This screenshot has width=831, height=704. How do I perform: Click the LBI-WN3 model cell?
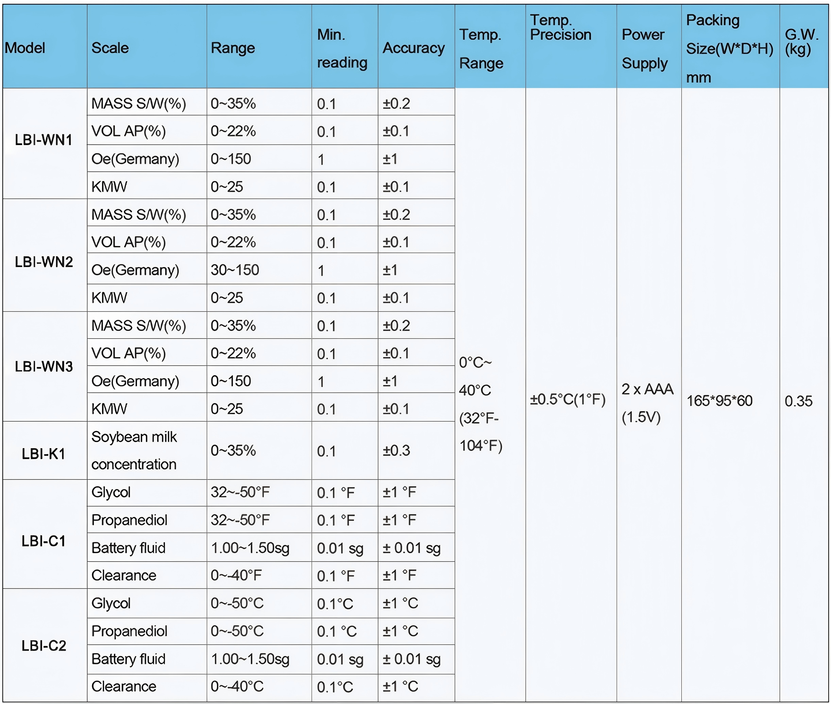(x=44, y=366)
